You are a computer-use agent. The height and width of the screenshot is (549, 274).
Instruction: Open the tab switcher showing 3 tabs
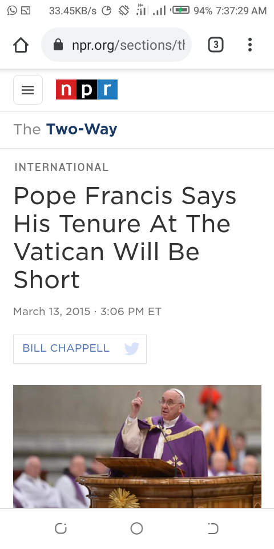[x=216, y=45]
